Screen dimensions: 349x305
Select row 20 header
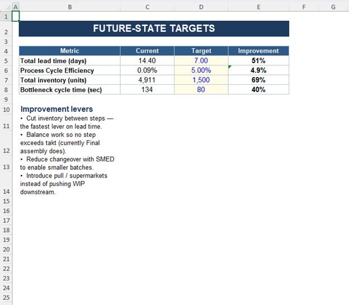click(6, 250)
